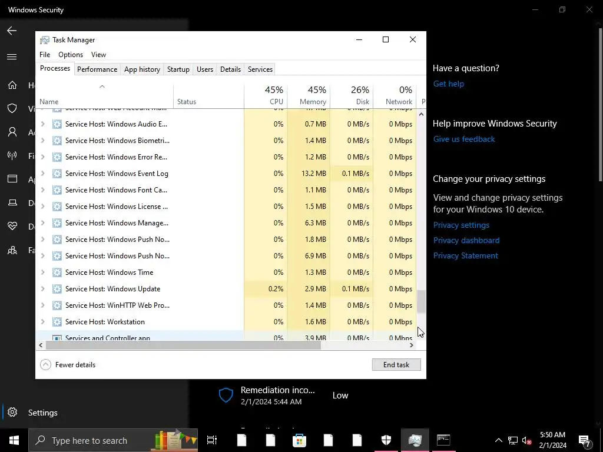Expand Service Host: Windows Biometric row
This screenshot has width=603, height=452.
tap(42, 141)
